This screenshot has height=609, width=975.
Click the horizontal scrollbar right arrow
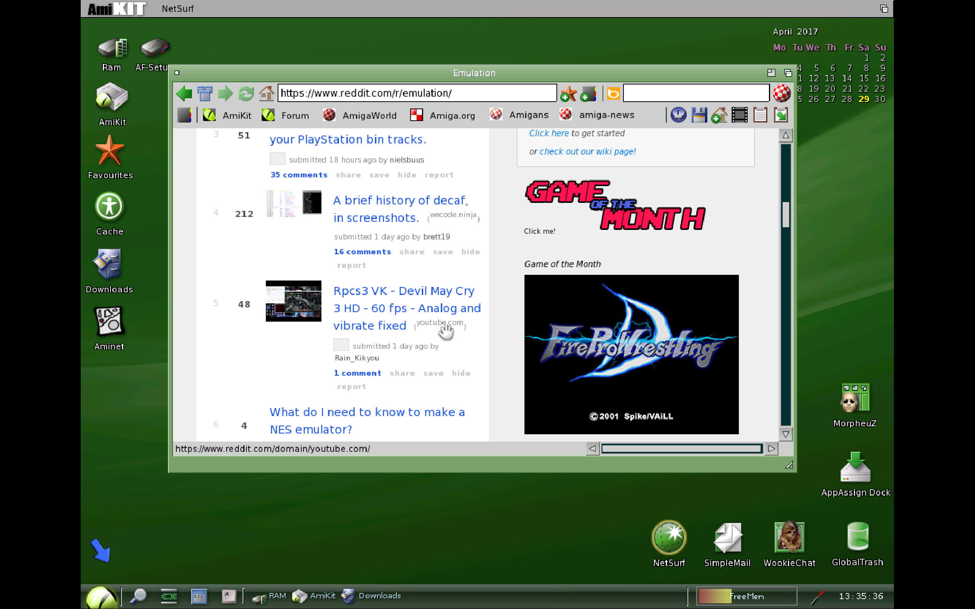[x=771, y=448]
